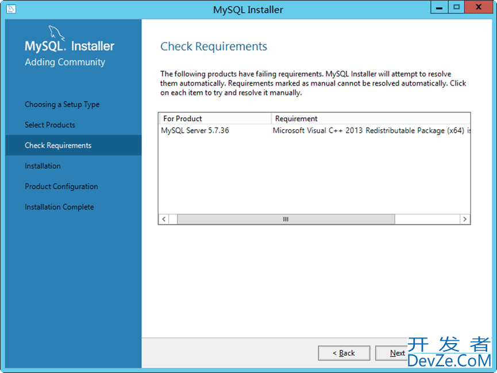Sort by the For Product column header
Viewport: 497px width, 373px height.
coord(215,118)
